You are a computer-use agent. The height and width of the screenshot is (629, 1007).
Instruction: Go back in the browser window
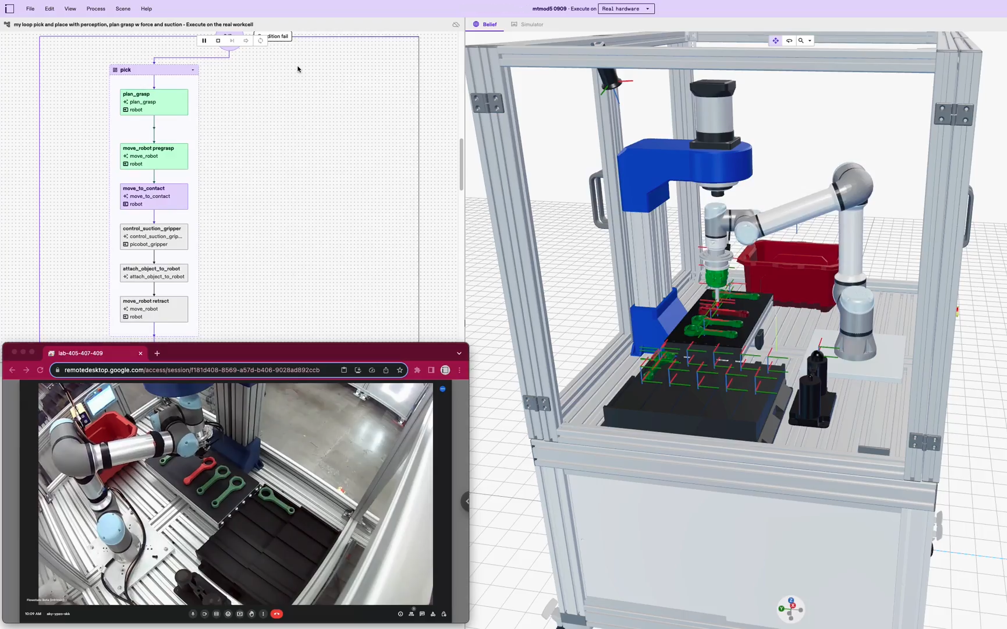pyautogui.click(x=12, y=370)
